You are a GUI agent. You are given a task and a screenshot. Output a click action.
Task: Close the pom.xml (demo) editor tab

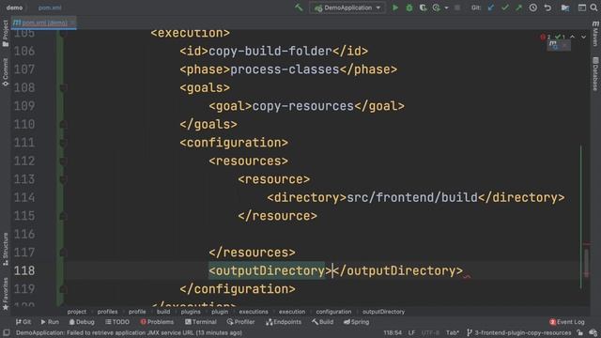coord(73,23)
